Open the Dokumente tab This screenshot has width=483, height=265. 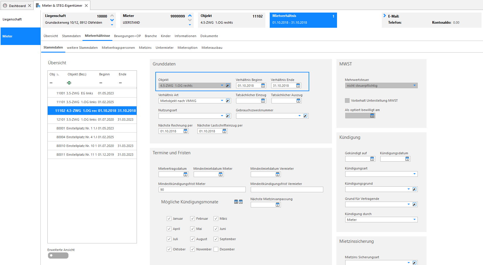point(209,36)
